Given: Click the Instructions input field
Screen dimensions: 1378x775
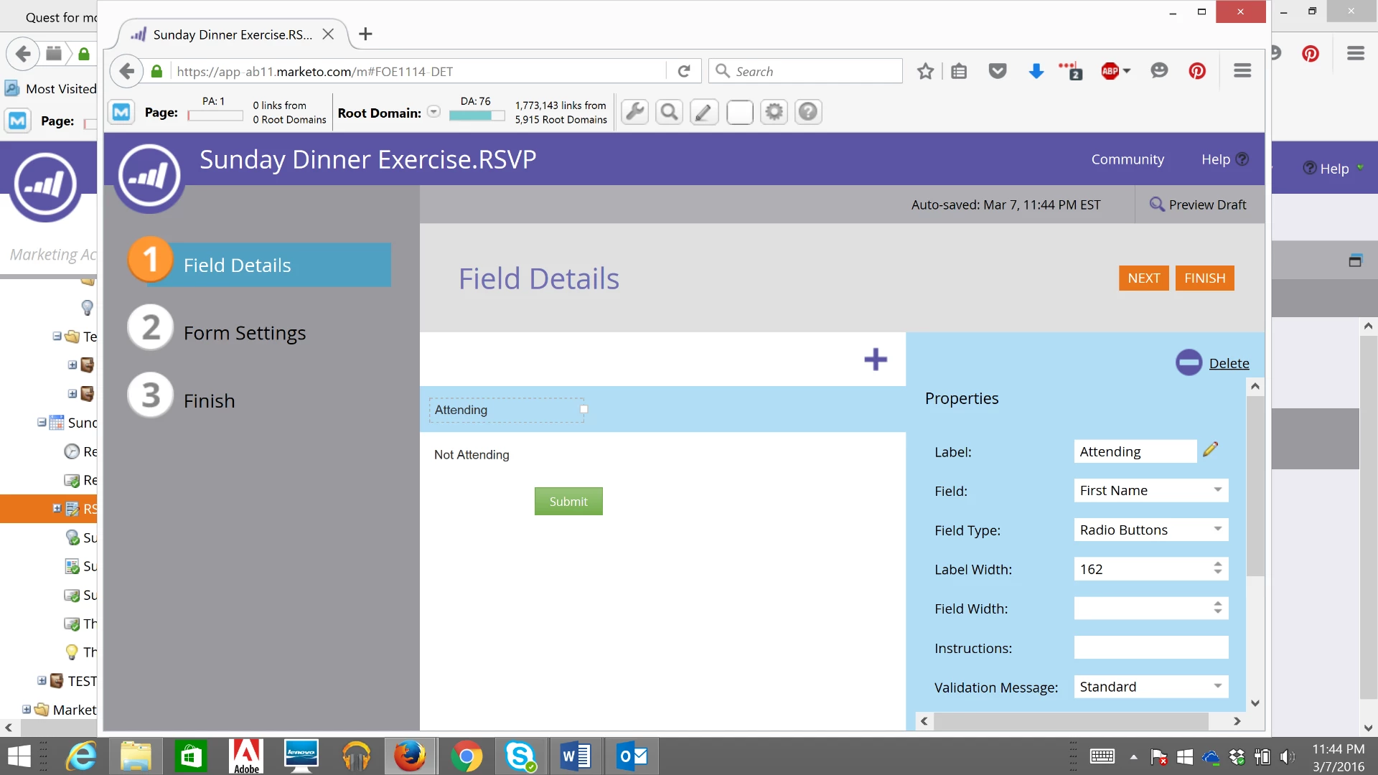Looking at the screenshot, I should point(1150,647).
